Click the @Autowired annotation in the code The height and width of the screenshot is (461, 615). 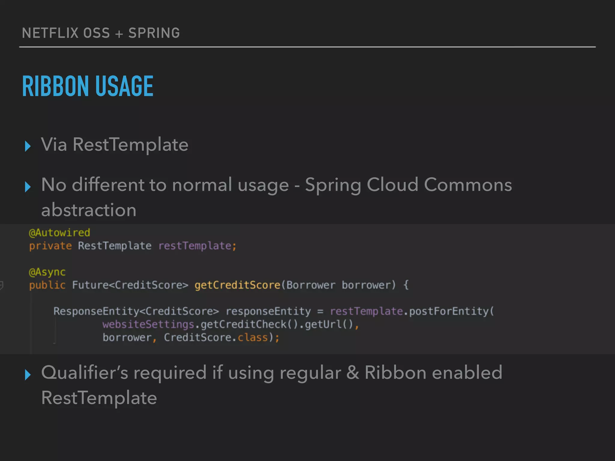pos(59,233)
